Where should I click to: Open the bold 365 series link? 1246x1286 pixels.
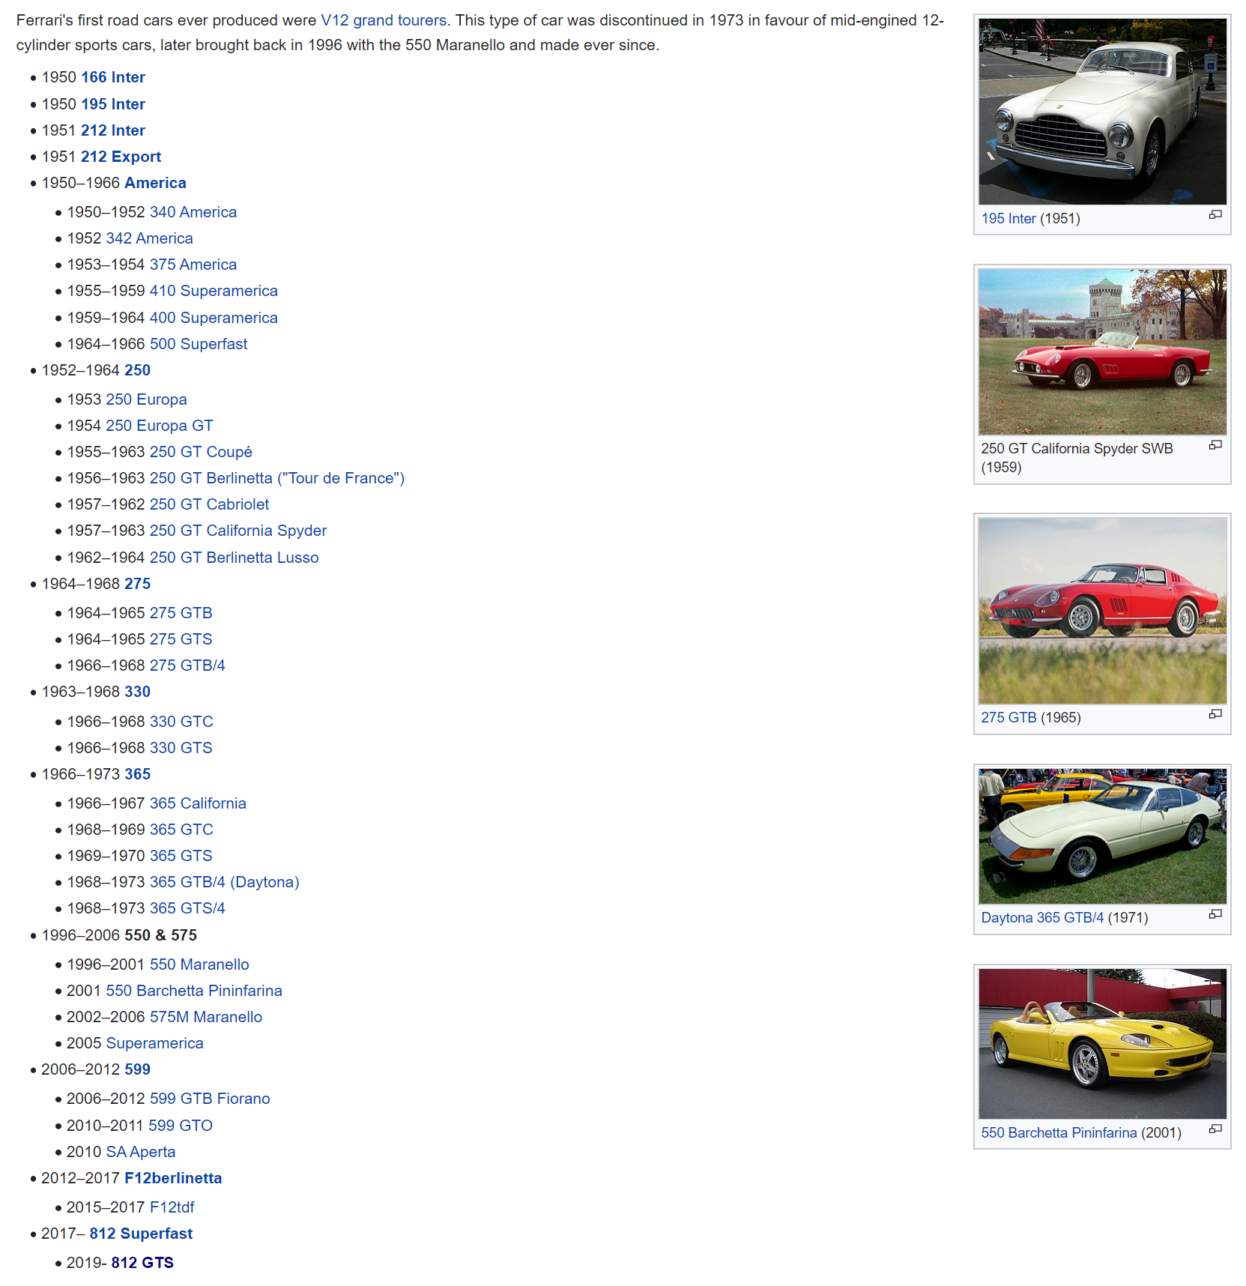[138, 774]
